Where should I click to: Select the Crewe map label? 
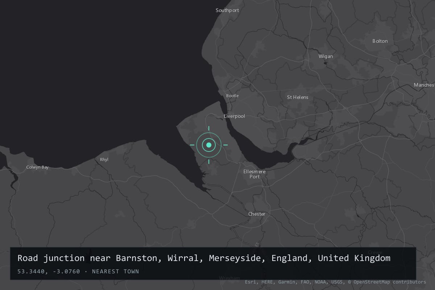click(x=375, y=252)
